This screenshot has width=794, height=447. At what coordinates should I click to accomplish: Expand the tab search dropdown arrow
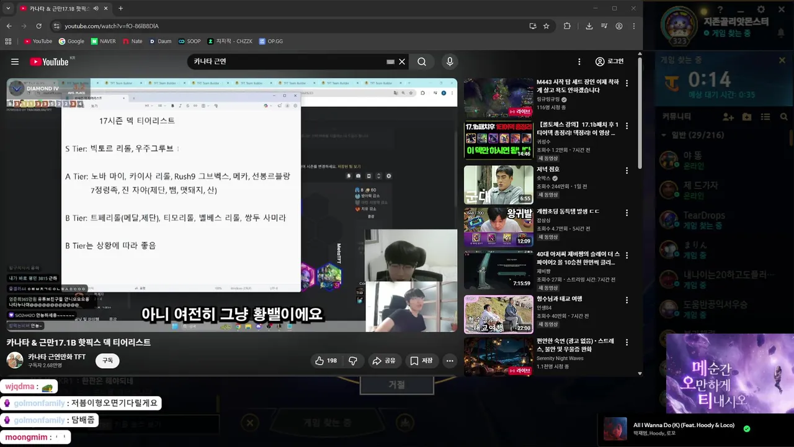(8, 8)
